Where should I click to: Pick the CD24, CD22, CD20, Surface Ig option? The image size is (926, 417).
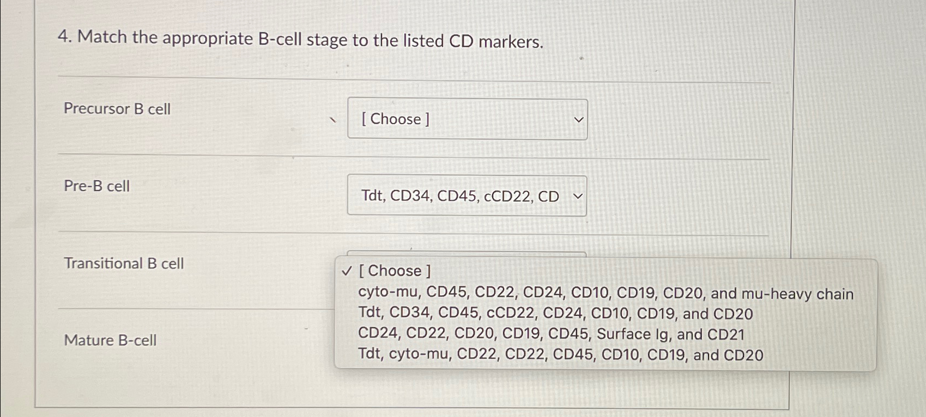pos(553,334)
